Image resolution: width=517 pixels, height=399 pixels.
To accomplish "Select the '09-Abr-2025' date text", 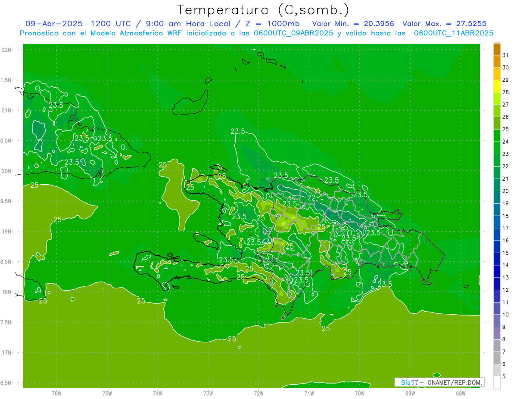I will coord(55,24).
